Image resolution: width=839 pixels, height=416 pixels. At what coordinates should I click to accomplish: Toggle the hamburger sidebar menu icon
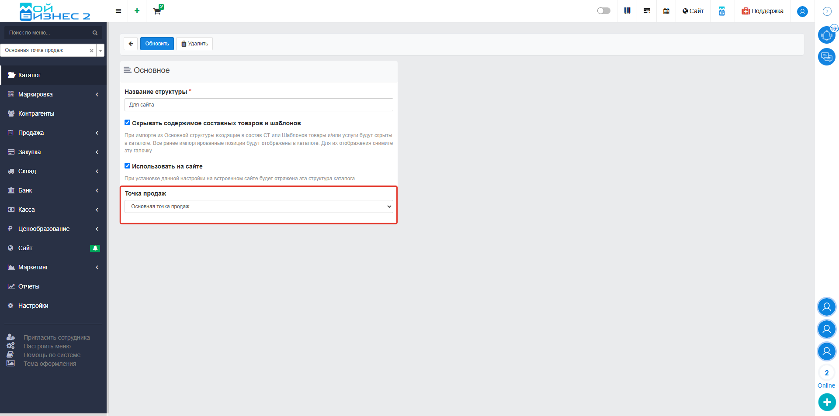click(118, 11)
